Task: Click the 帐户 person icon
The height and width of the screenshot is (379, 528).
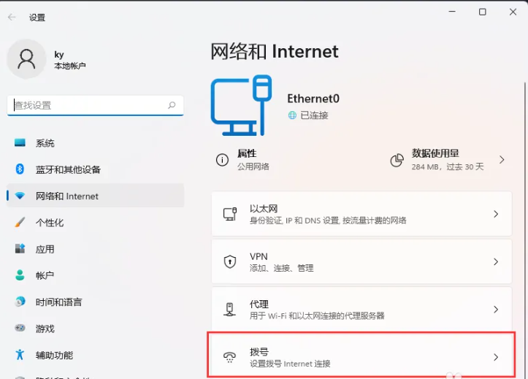Action: [20, 275]
